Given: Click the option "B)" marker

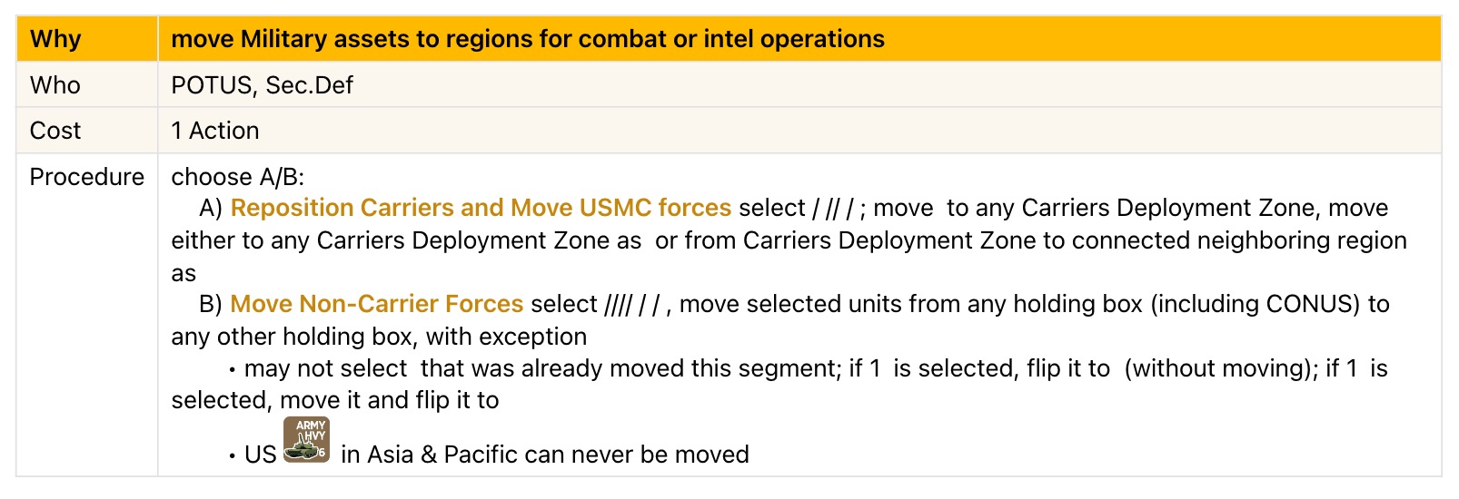Looking at the screenshot, I should tap(211, 304).
